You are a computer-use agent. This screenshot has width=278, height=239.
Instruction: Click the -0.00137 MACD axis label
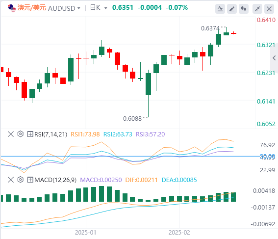click(263, 207)
